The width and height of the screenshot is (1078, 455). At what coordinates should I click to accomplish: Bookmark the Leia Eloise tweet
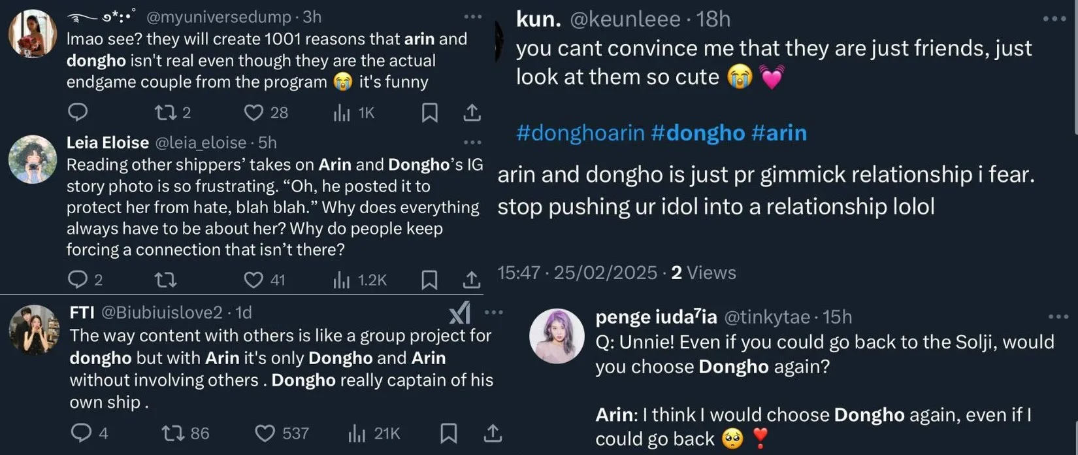tap(429, 280)
